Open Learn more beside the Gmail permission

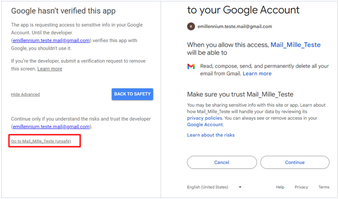pyautogui.click(x=257, y=74)
